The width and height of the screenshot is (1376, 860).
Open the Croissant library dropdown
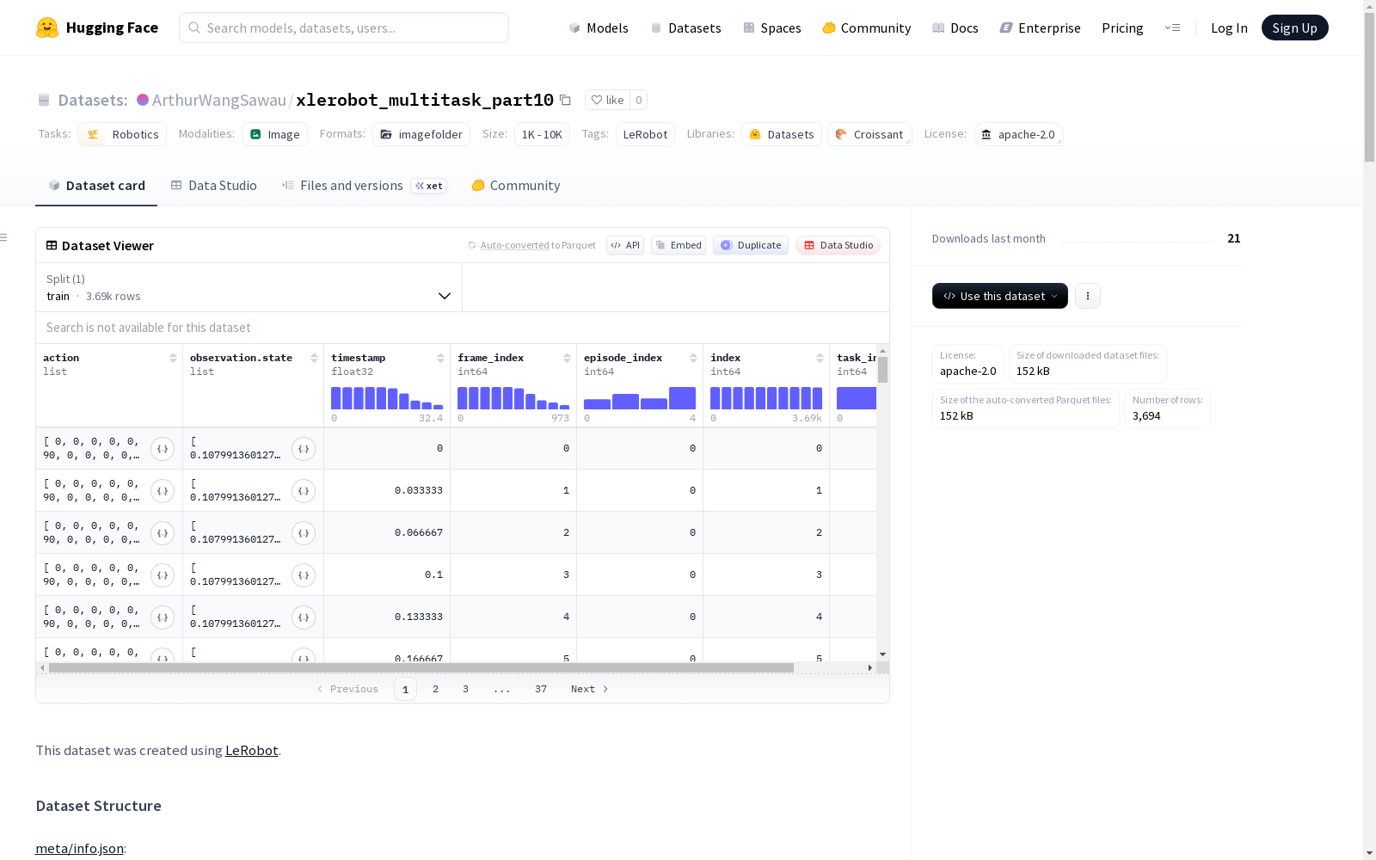(869, 134)
